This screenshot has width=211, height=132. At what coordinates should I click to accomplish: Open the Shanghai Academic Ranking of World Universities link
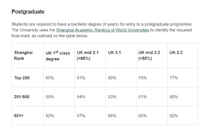[103, 30]
